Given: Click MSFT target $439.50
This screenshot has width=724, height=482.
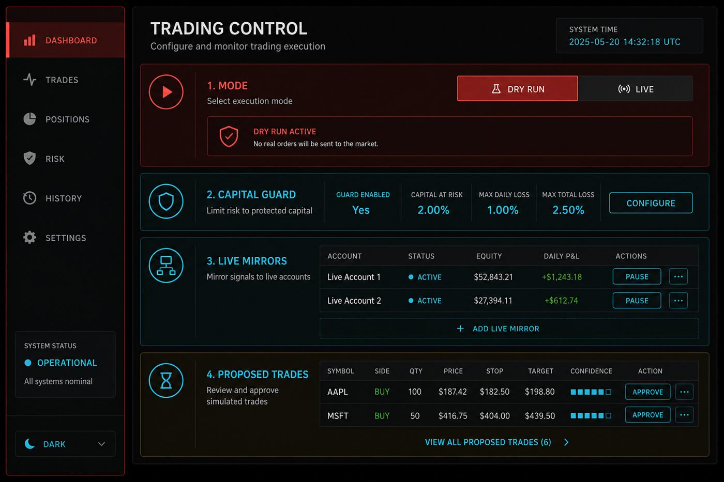Looking at the screenshot, I should click(x=540, y=416).
